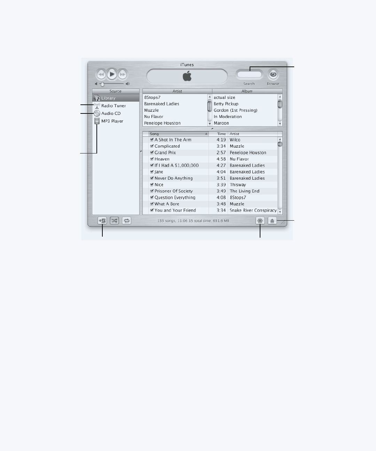Click the Snake River Conspiracy artist cell
This screenshot has width=376, height=451.
point(253,210)
